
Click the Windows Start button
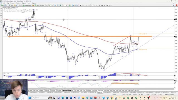(30, 98)
